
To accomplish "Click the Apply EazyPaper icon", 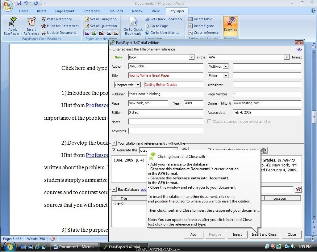I will click(13, 22).
